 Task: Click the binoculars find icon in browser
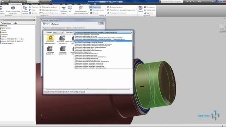coord(16,23)
